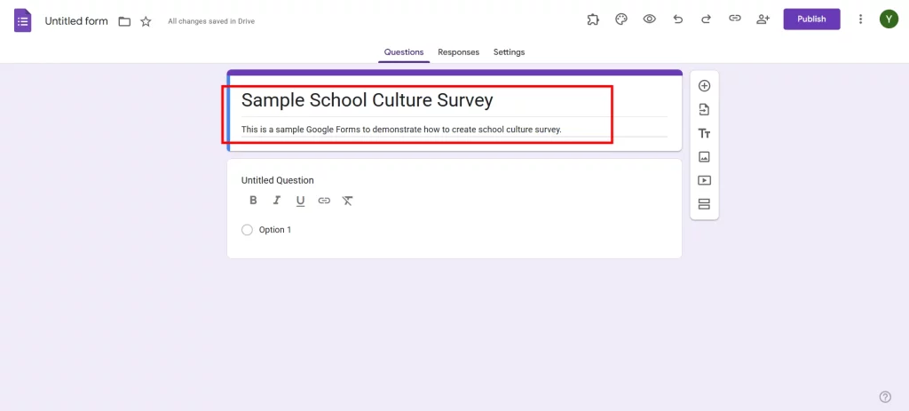The image size is (909, 411).
Task: Edit the Sample School Culture Survey title
Action: pyautogui.click(x=367, y=100)
